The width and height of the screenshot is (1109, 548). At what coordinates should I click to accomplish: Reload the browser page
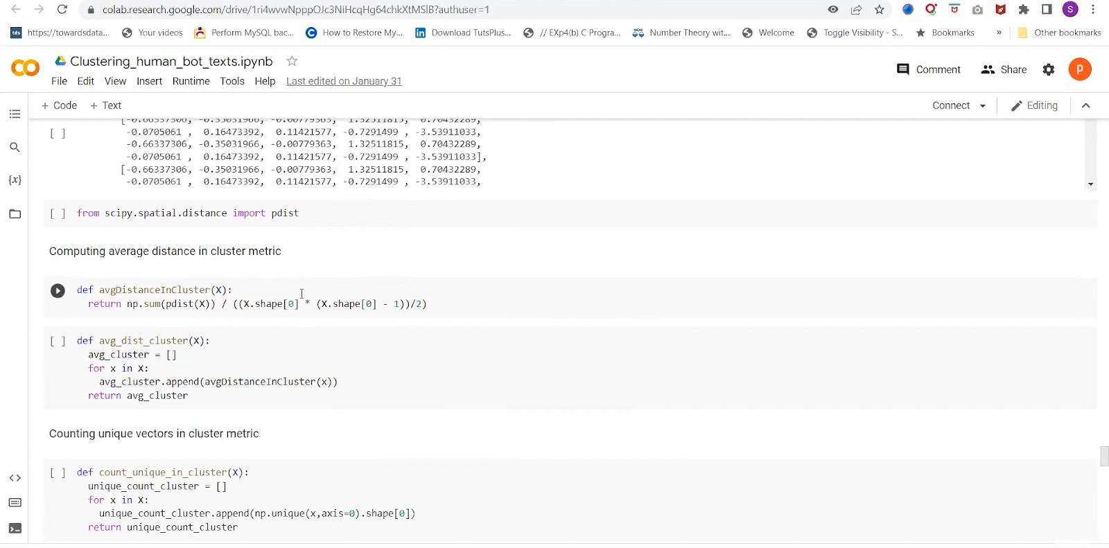(62, 10)
